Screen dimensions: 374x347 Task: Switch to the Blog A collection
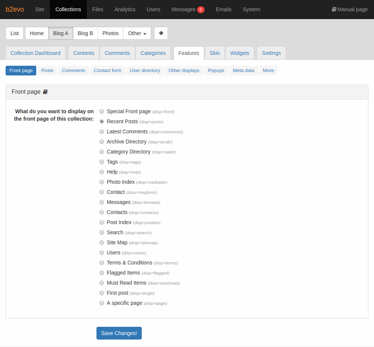[x=61, y=33]
